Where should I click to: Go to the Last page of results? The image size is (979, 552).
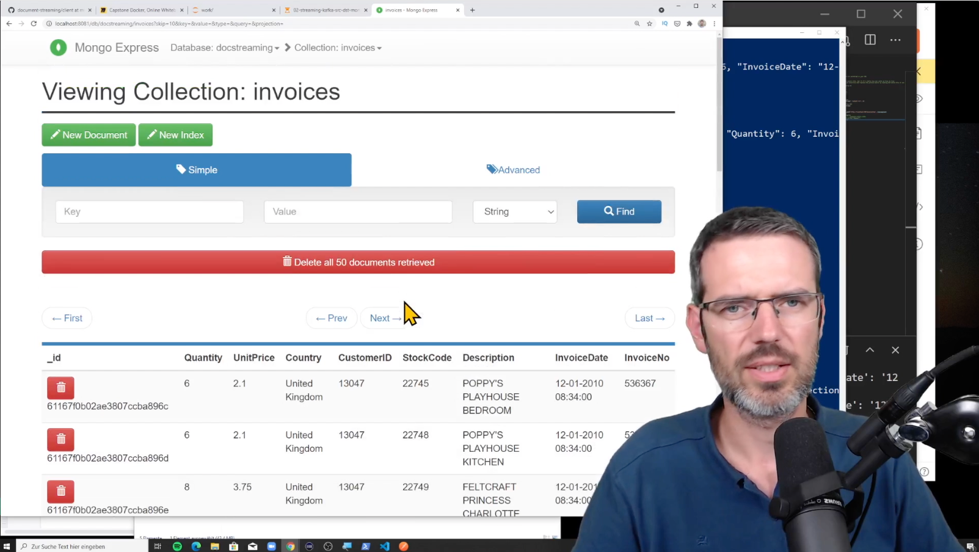[650, 318]
